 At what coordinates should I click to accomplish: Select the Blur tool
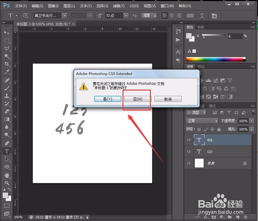tap(7, 127)
